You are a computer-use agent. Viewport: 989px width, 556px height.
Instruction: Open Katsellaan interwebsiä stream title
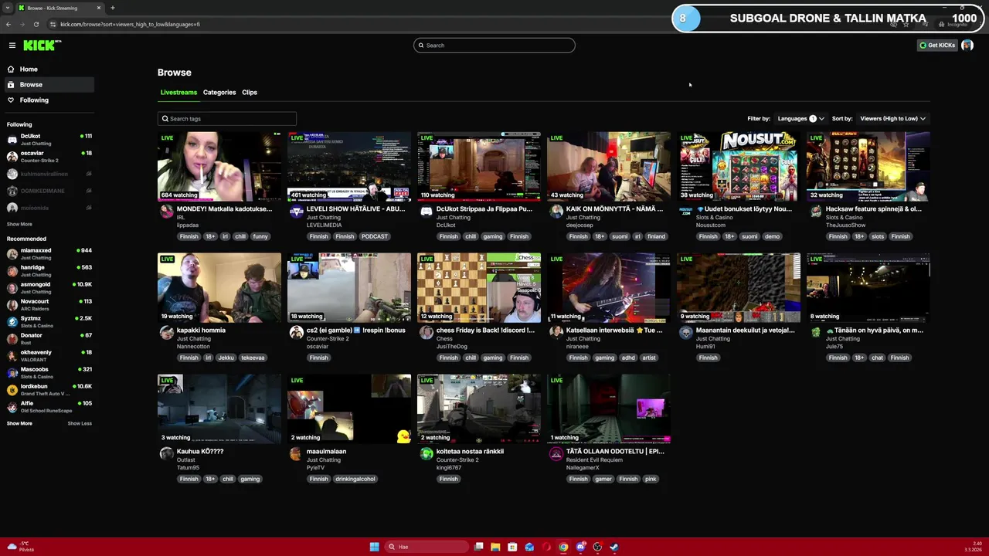pyautogui.click(x=614, y=330)
